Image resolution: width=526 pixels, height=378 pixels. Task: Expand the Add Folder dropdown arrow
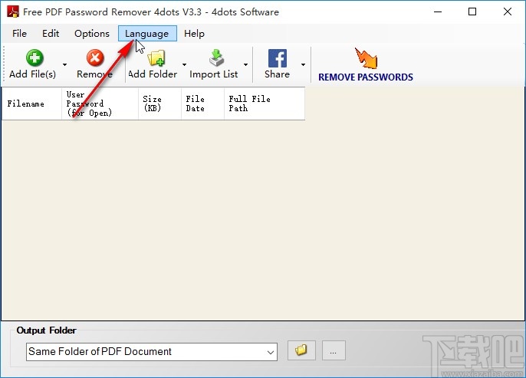(x=184, y=64)
